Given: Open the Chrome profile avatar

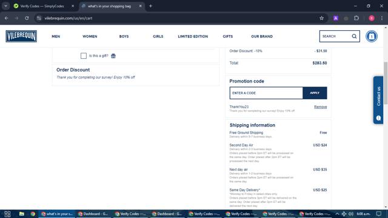Looking at the screenshot, I should [372, 18].
